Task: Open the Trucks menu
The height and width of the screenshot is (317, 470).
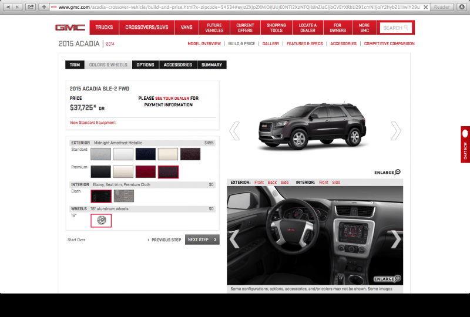Action: [x=104, y=27]
